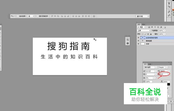Click the distribute right edges icon

[x=89, y=16]
